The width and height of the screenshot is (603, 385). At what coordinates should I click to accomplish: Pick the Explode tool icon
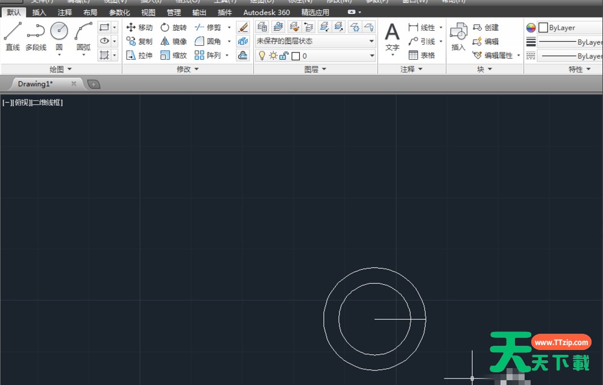click(x=243, y=41)
